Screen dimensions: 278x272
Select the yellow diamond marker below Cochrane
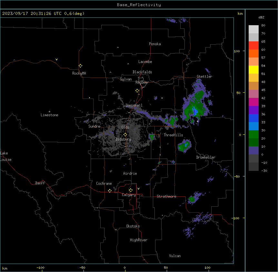tap(110, 191)
